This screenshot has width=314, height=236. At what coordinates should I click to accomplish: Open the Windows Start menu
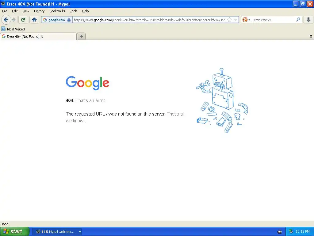click(x=14, y=231)
